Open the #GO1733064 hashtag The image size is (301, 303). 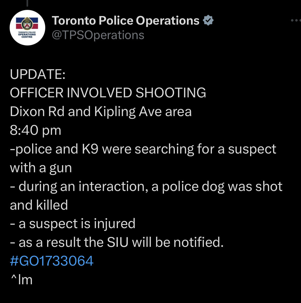[x=52, y=261]
